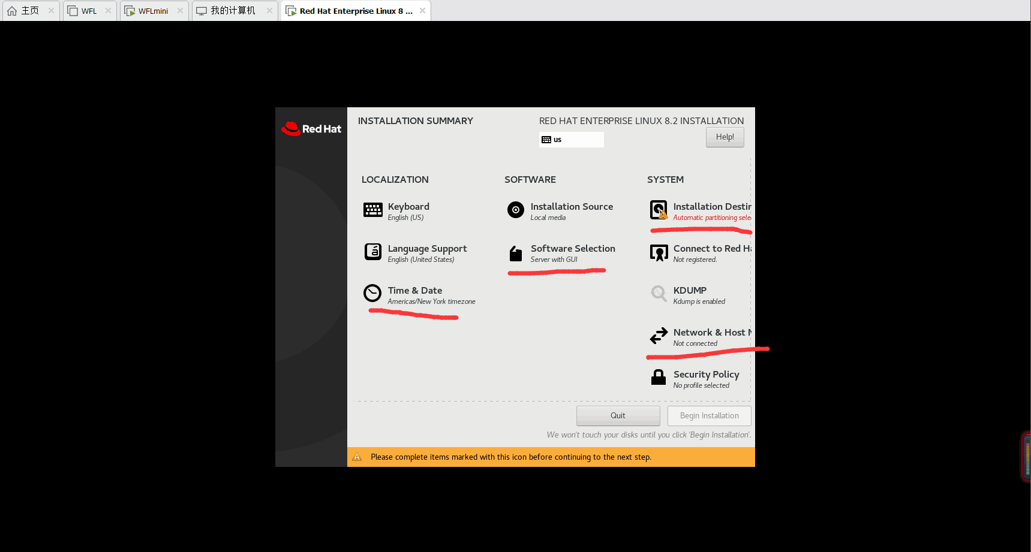Open Keyboard settings via keyboard icon
This screenshot has height=552, width=1031.
pyautogui.click(x=372, y=210)
